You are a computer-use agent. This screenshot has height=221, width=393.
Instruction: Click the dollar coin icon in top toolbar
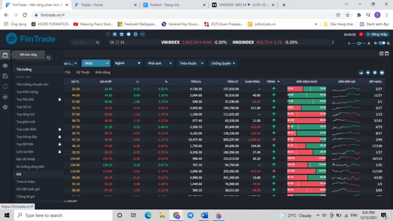pos(129,34)
